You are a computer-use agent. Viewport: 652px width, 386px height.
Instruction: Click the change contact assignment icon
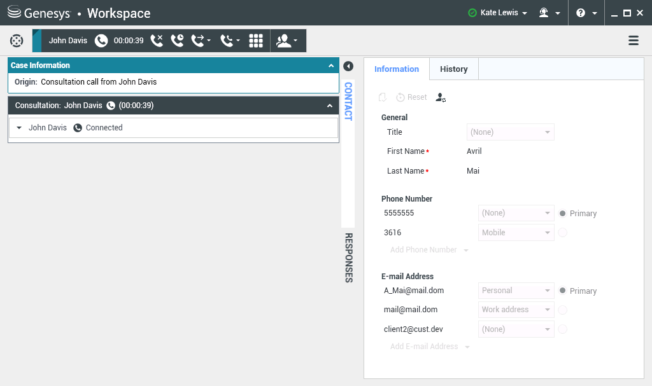point(441,97)
